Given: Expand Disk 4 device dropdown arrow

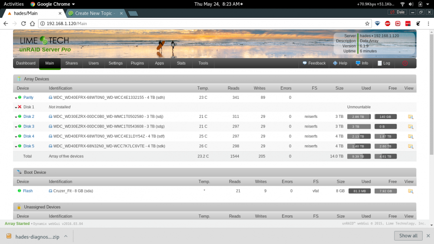Looking at the screenshot, I should pyautogui.click(x=16, y=137).
